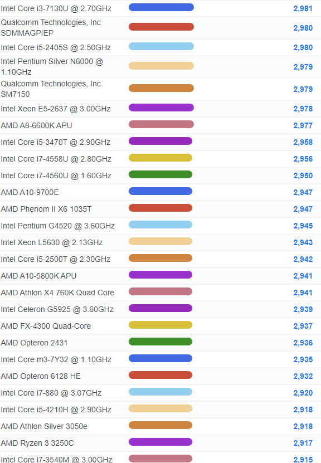Open AMD Opteron 2431 entry

tap(34, 343)
